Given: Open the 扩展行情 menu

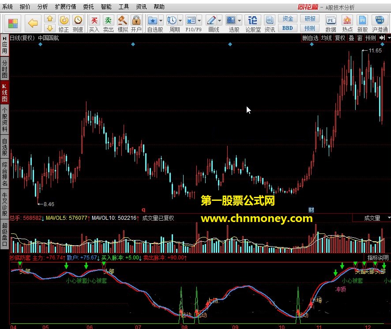Looking at the screenshot, I should 66,7.
